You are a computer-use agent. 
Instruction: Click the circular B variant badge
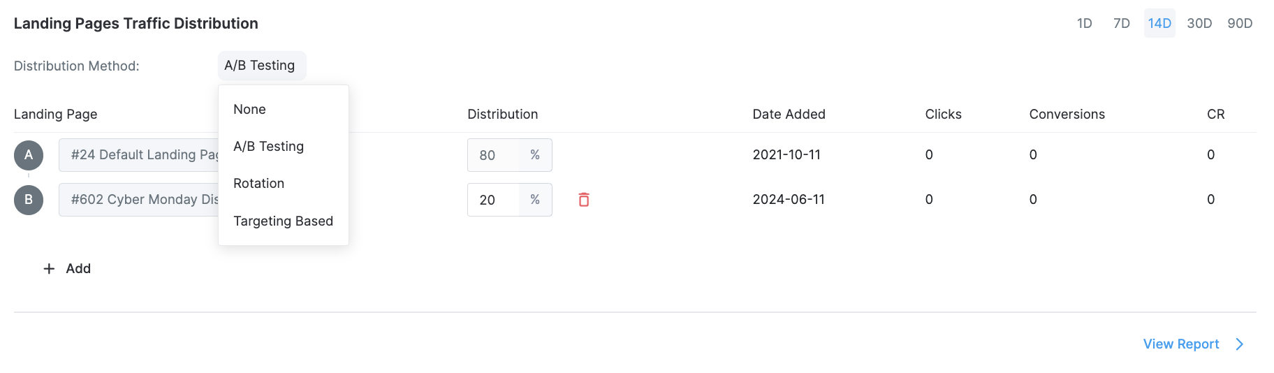point(29,200)
